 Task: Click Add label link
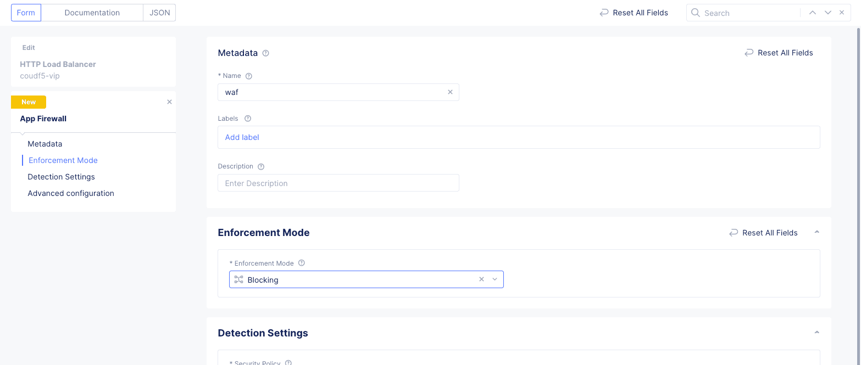click(x=242, y=137)
